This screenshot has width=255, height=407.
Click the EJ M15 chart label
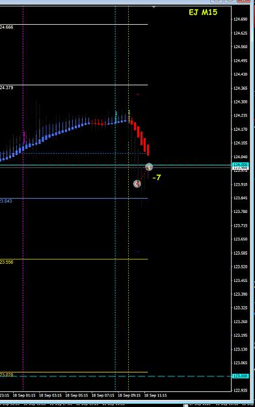203,12
